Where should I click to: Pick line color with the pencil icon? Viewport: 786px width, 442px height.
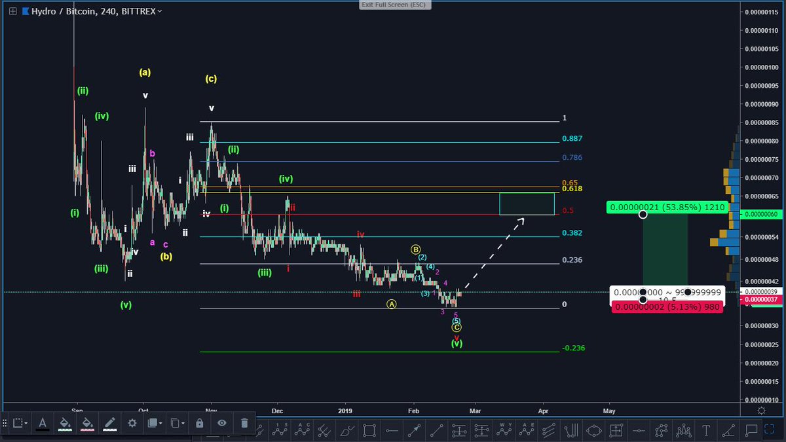pyautogui.click(x=109, y=423)
